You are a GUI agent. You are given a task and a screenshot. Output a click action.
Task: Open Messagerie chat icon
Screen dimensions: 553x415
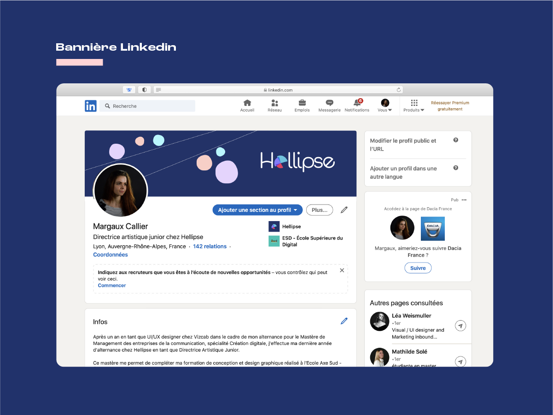click(329, 103)
